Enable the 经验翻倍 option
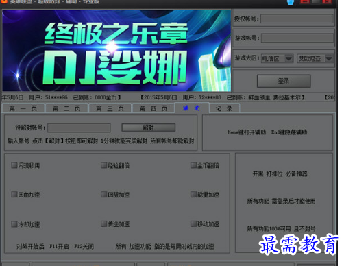 click(104, 165)
